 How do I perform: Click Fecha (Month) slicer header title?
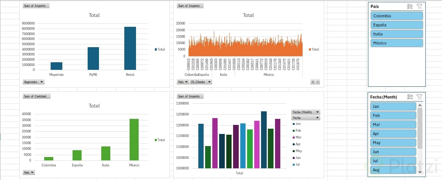384,97
